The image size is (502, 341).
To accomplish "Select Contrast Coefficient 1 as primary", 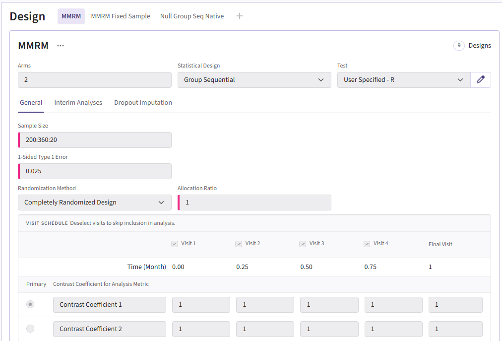I will 30,304.
